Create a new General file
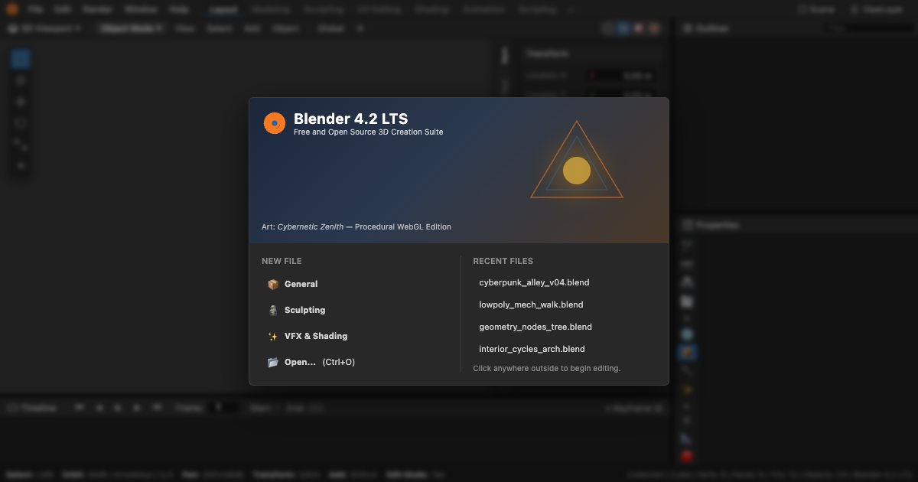918x482 pixels. click(355, 284)
